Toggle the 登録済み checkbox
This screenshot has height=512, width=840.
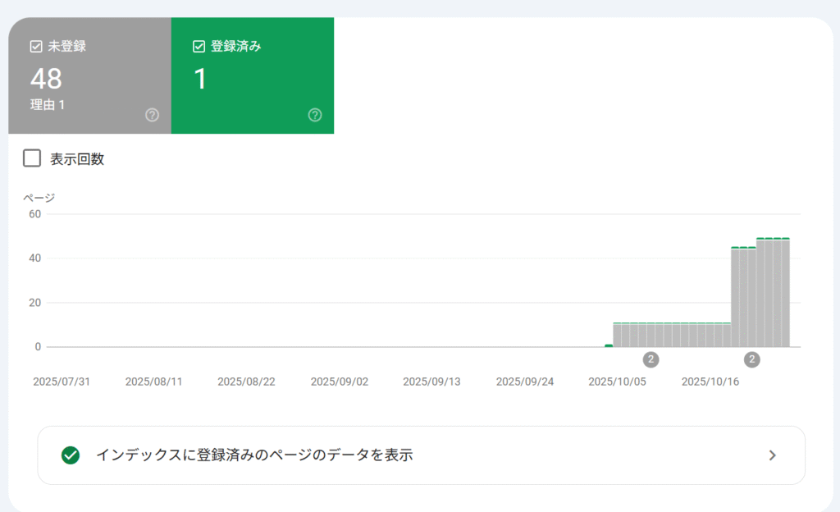(199, 47)
